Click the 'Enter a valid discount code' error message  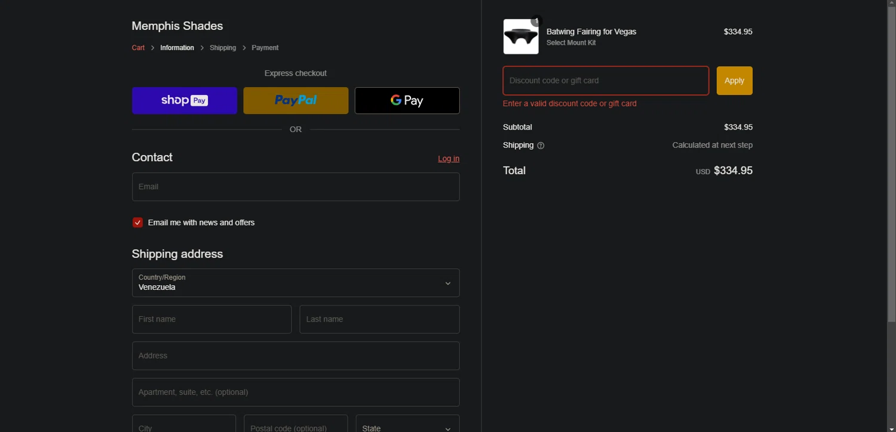click(x=570, y=103)
